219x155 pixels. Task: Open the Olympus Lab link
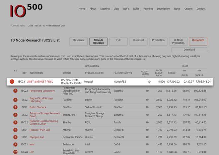click(x=37, y=137)
